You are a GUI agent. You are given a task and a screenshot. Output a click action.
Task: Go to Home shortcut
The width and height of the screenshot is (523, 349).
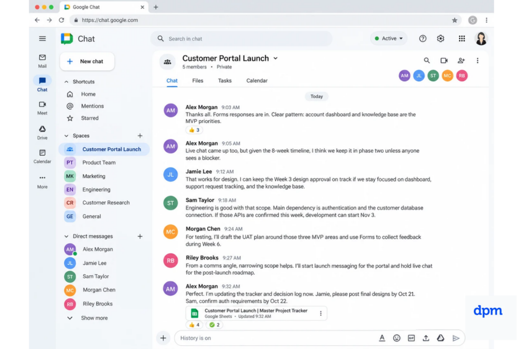tap(81, 94)
